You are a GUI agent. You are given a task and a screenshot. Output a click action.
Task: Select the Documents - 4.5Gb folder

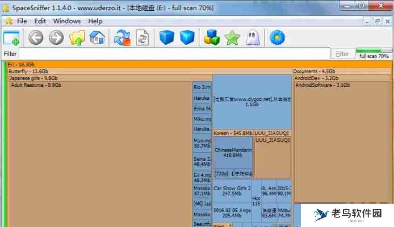coord(342,71)
